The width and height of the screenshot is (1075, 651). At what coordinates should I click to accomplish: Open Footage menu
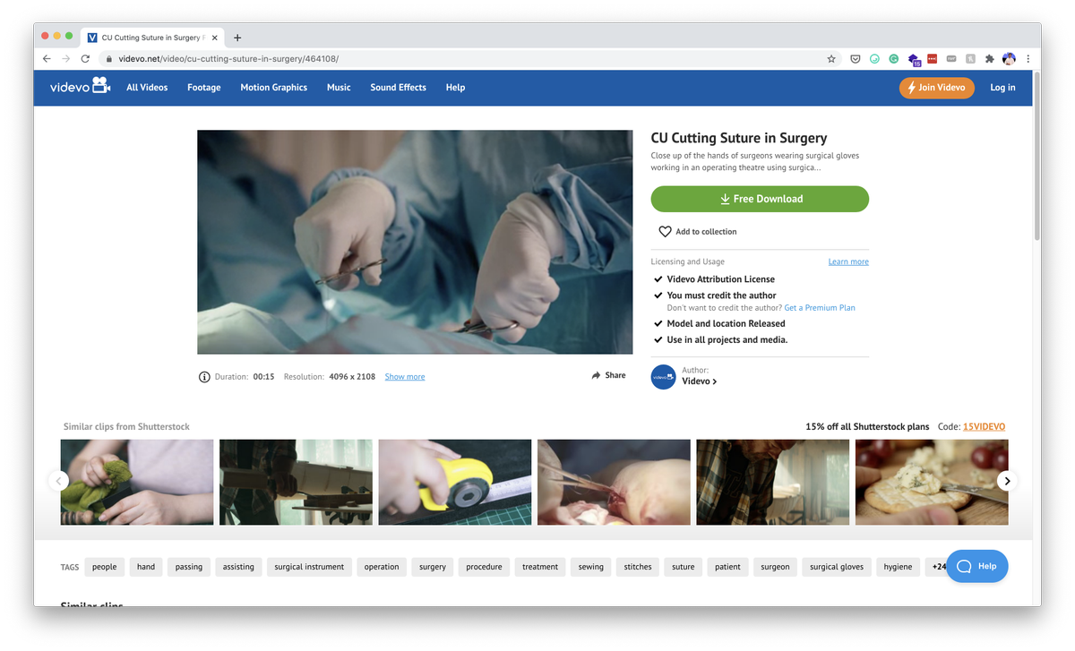coord(204,88)
